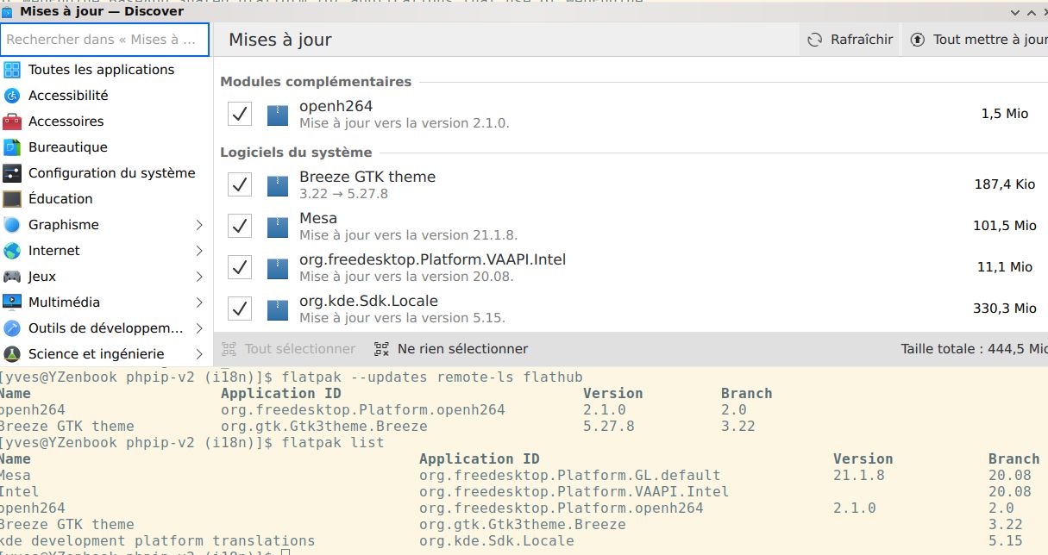Viewport: 1048px width, 555px height.
Task: Select Configuration du système category
Action: (105, 173)
